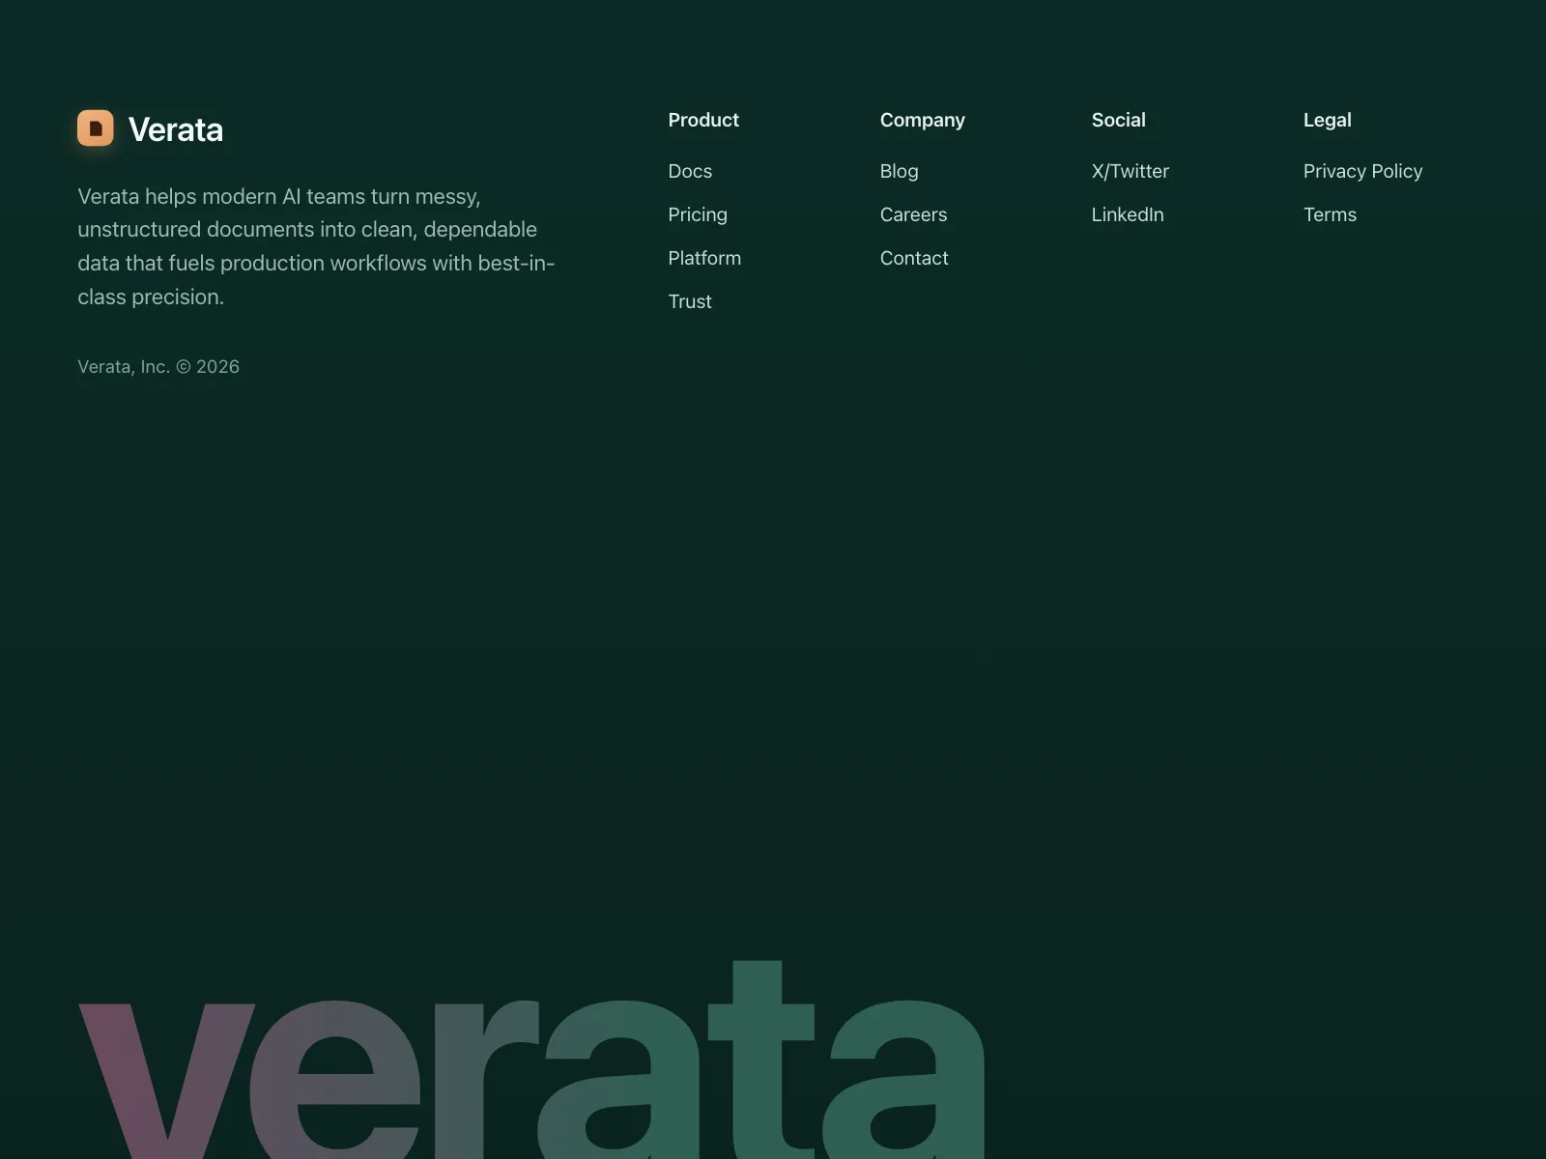
Task: Visit the X/Twitter profile
Action: (x=1131, y=171)
